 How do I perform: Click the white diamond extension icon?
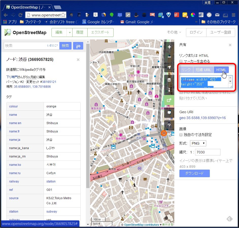[x=168, y=15]
